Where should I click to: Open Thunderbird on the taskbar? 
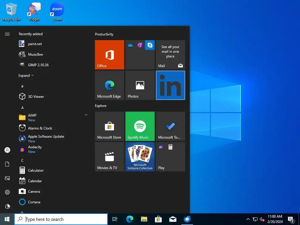(x=187, y=219)
